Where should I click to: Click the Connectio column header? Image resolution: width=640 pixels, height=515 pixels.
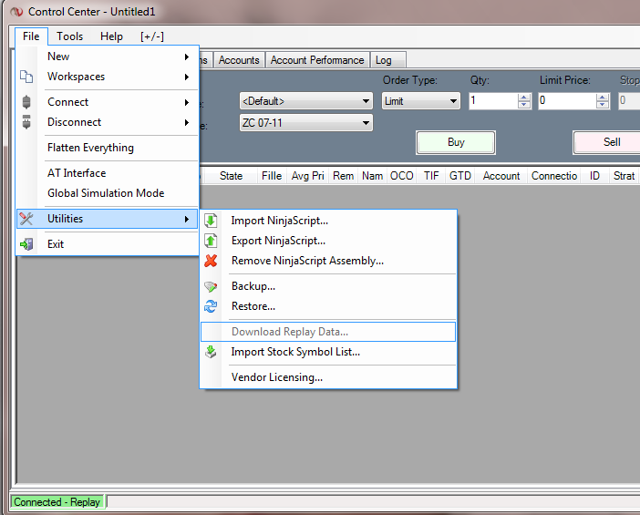554,176
